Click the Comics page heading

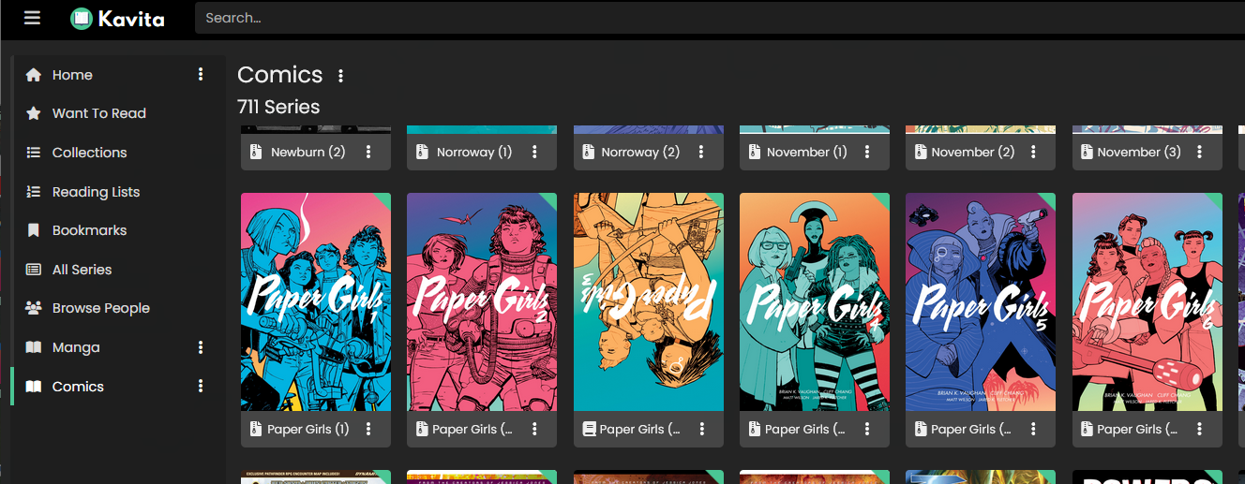tap(280, 75)
